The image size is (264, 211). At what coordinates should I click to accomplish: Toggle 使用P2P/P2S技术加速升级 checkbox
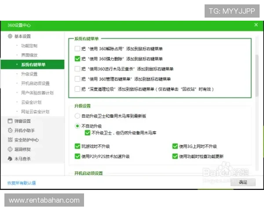[x=77, y=156]
